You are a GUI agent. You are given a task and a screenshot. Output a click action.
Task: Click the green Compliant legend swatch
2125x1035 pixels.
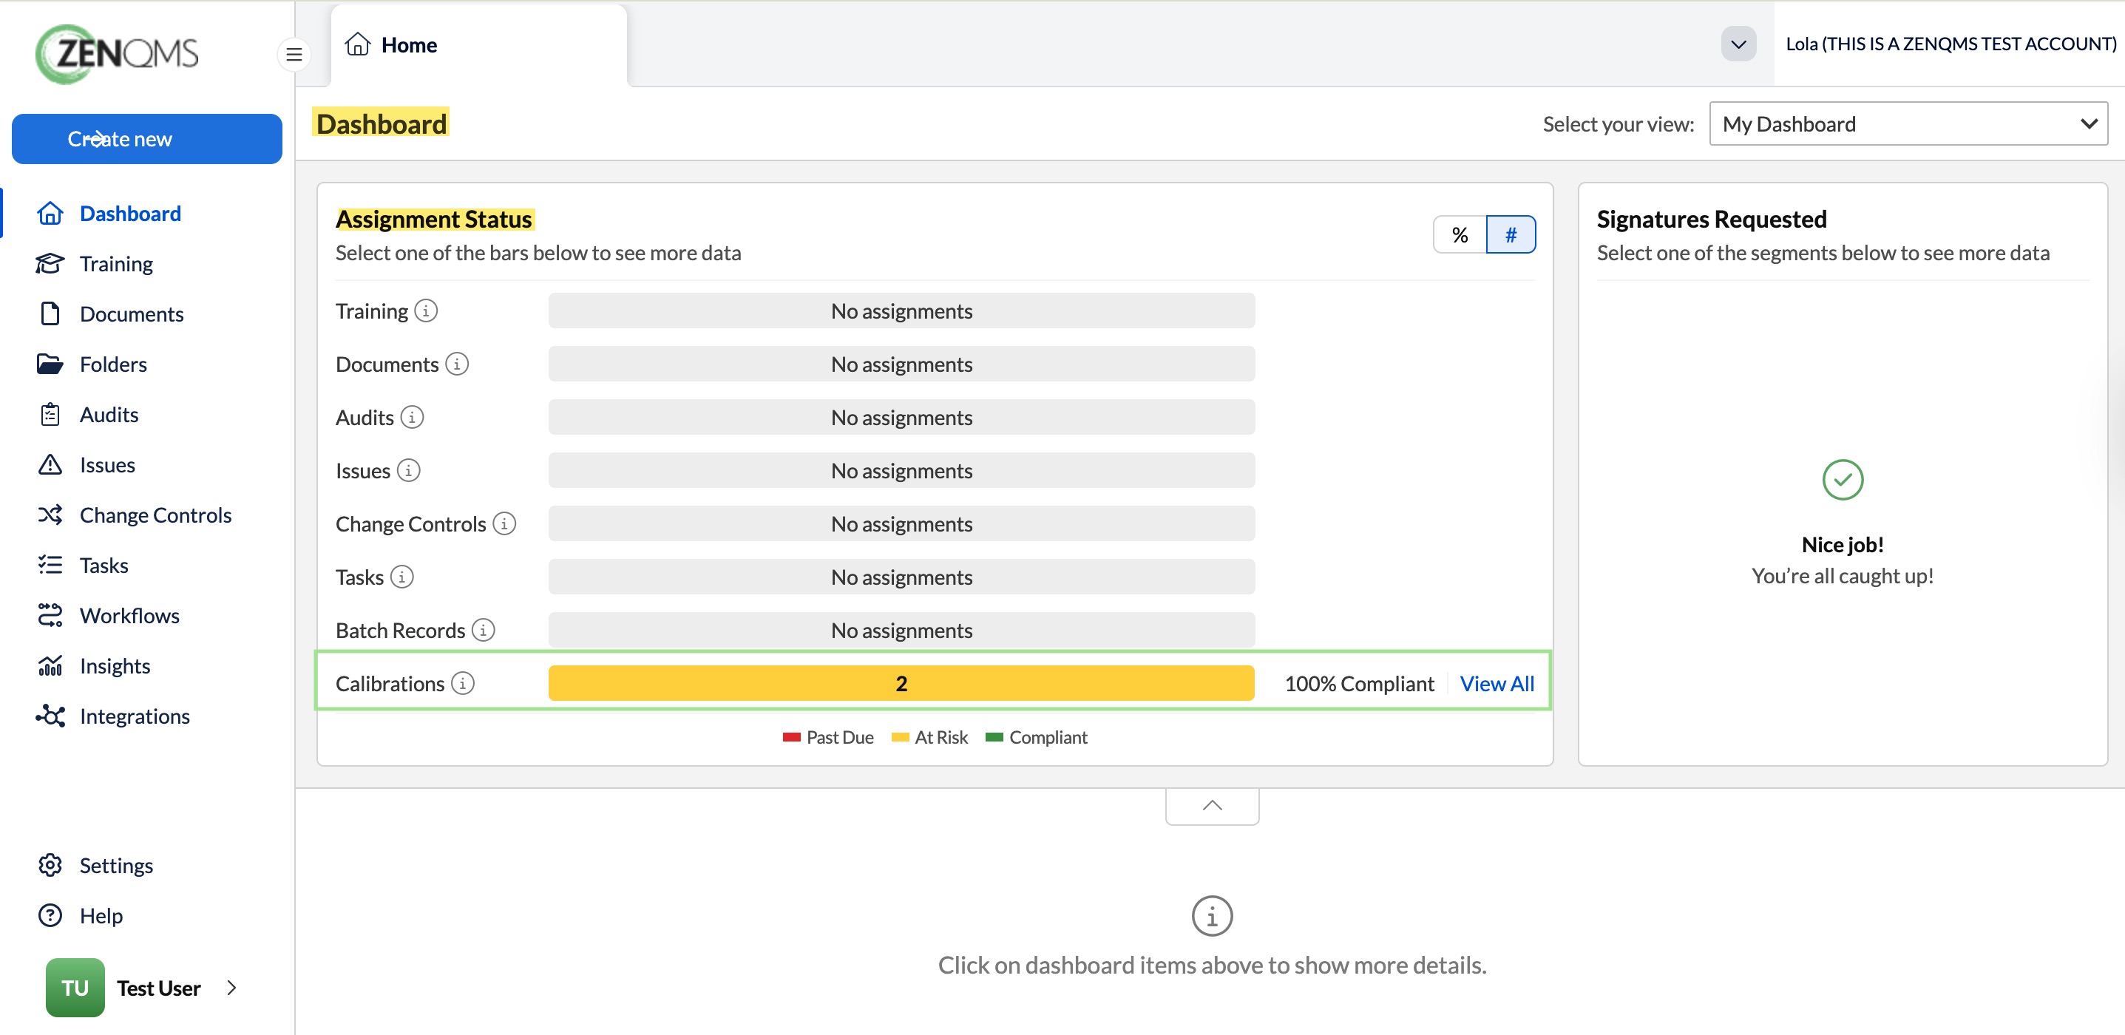coord(994,737)
